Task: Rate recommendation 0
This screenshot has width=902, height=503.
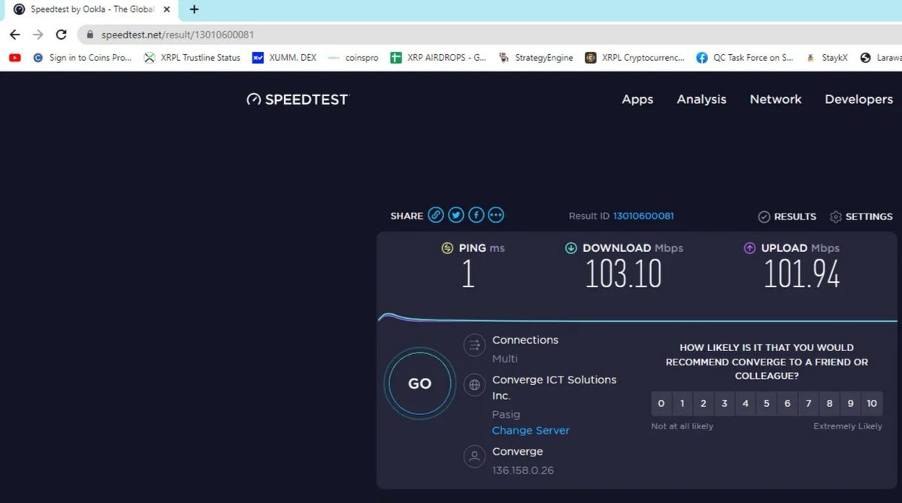Action: pyautogui.click(x=661, y=403)
